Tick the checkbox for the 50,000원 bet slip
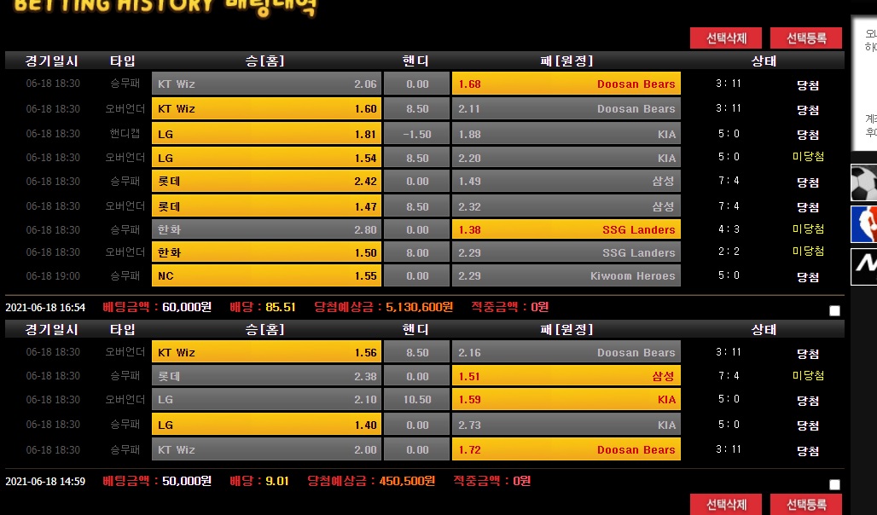The height and width of the screenshot is (515, 877). (x=834, y=485)
